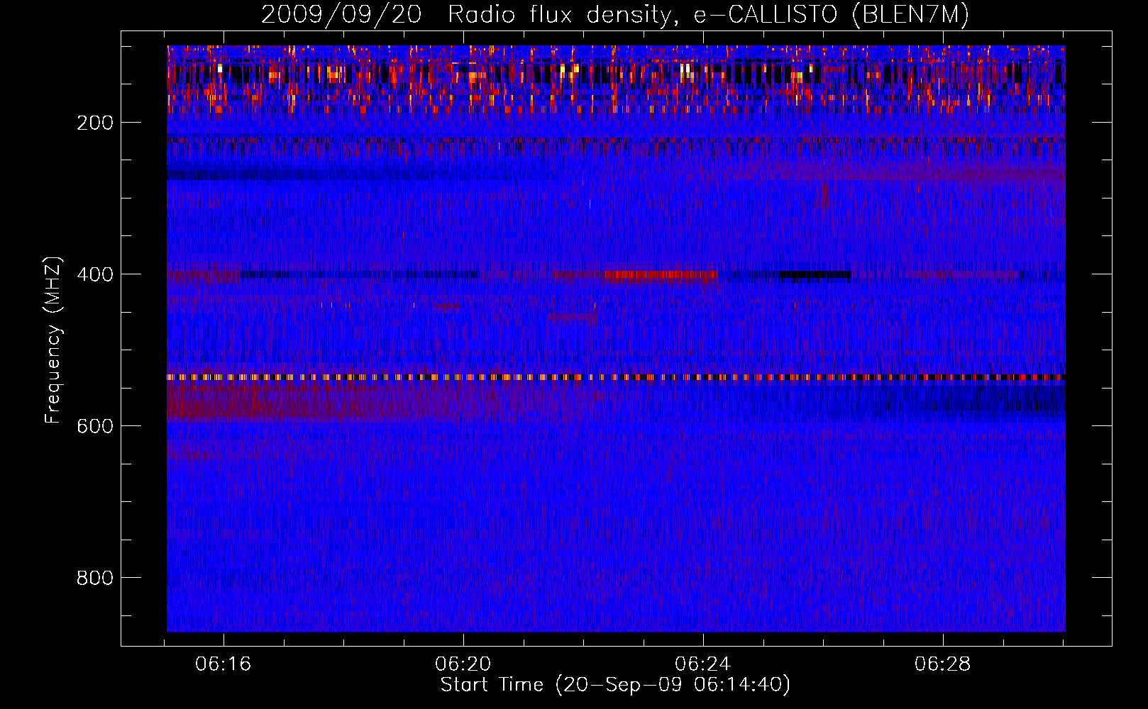
Task: Click the 06:24 time tick label
Action: 703,664
